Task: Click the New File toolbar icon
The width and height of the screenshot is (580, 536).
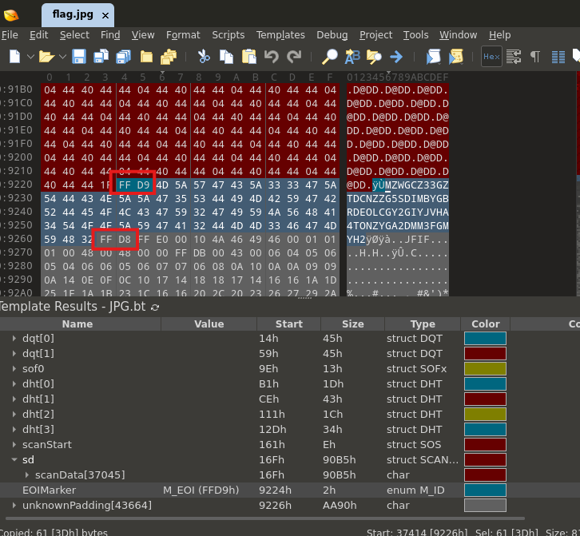Action: click(x=15, y=57)
